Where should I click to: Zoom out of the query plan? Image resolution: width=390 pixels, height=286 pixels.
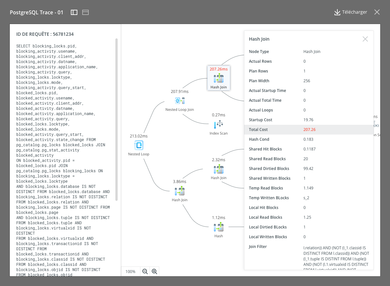[145, 271]
